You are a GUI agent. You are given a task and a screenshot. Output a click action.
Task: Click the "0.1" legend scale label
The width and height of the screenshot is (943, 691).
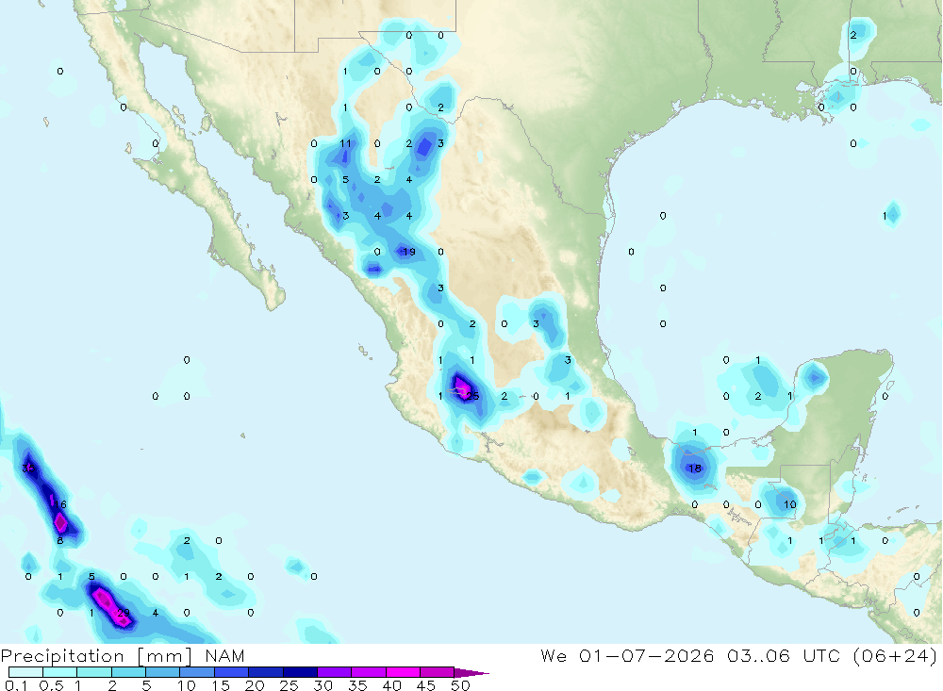click(16, 685)
